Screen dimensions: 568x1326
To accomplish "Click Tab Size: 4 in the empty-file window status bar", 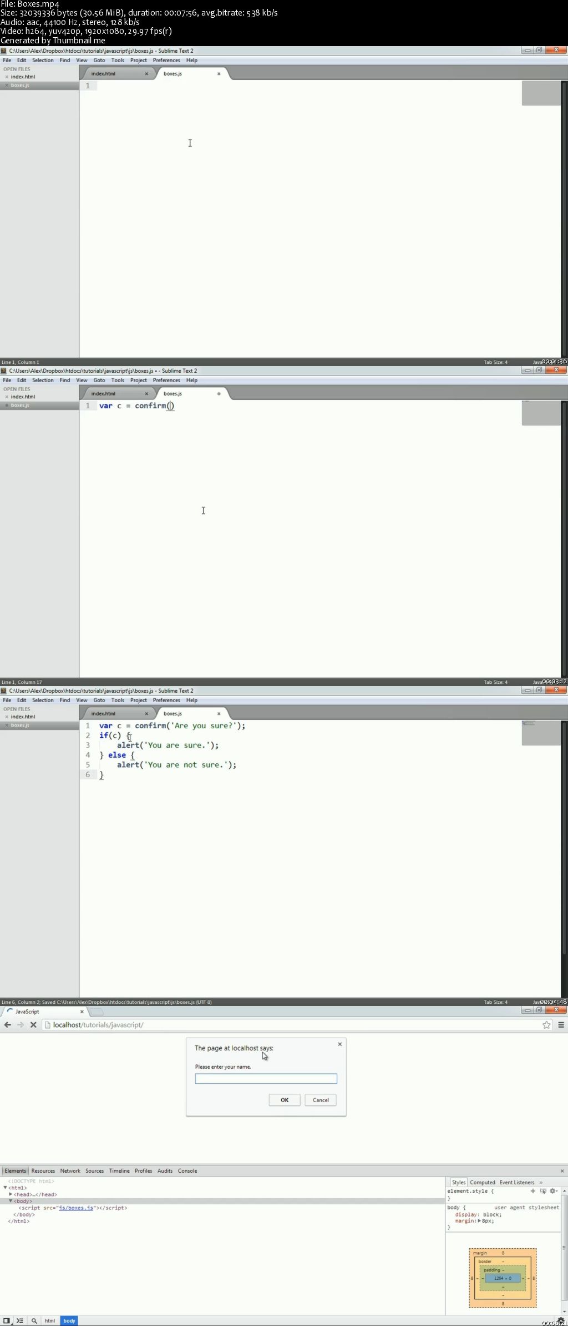I will point(495,362).
